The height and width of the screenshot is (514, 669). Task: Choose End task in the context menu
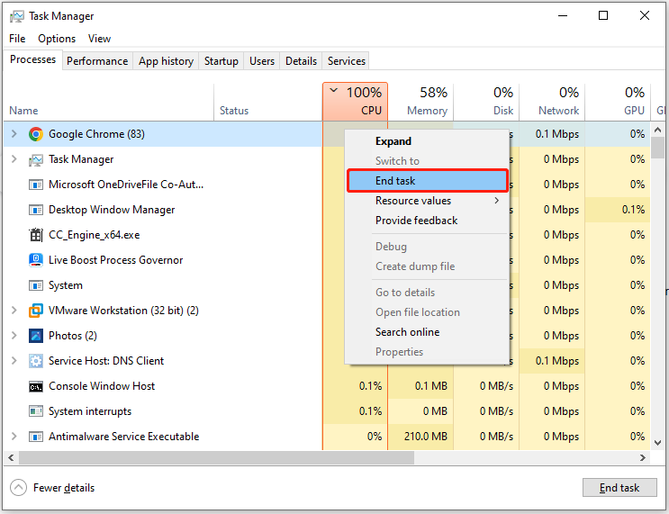point(427,181)
